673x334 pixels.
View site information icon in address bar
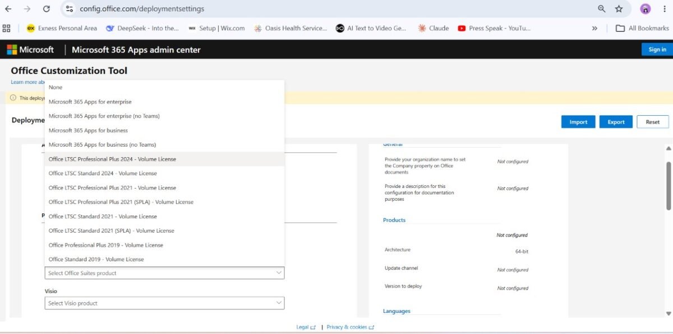(x=70, y=9)
